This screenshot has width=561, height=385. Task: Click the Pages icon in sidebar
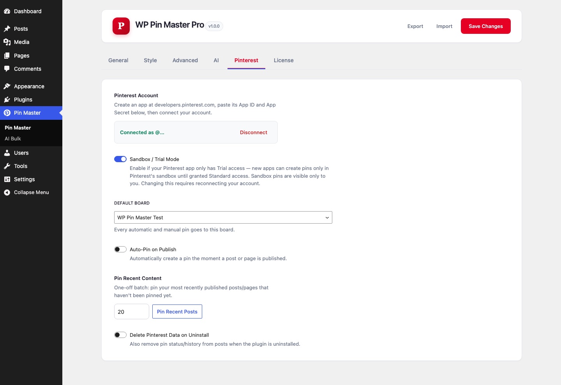(x=7, y=56)
